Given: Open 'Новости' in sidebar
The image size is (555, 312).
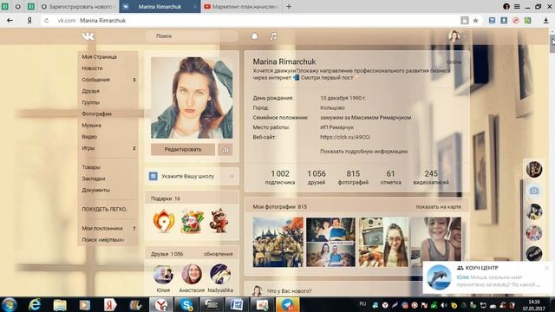Looking at the screenshot, I should (93, 68).
